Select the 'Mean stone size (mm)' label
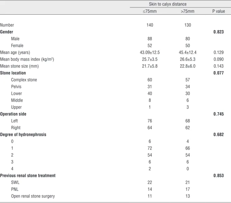Screen dimensions: 231x203 [19, 66]
